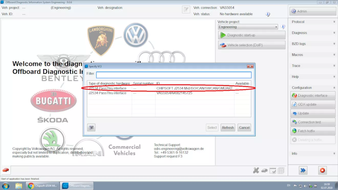
Task: Cancel the Specify VCI dialog
Action: [x=244, y=128]
